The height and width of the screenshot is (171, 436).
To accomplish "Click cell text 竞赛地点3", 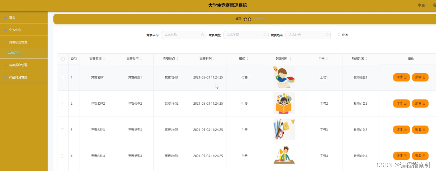I will click(171, 130).
